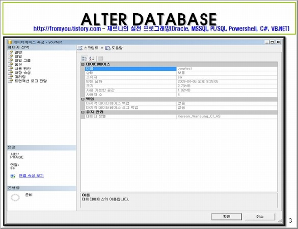Select the 사용 가능한 공간 property
The height and width of the screenshot is (229, 298).
click(x=181, y=91)
